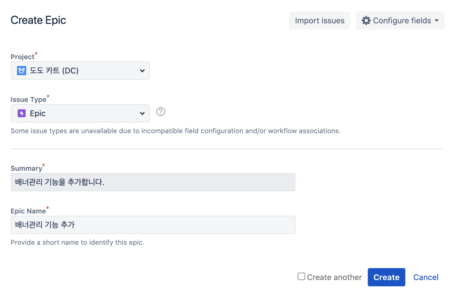456x296 pixels.
Task: Open the Issue Type Epic dropdown
Action: coord(80,113)
